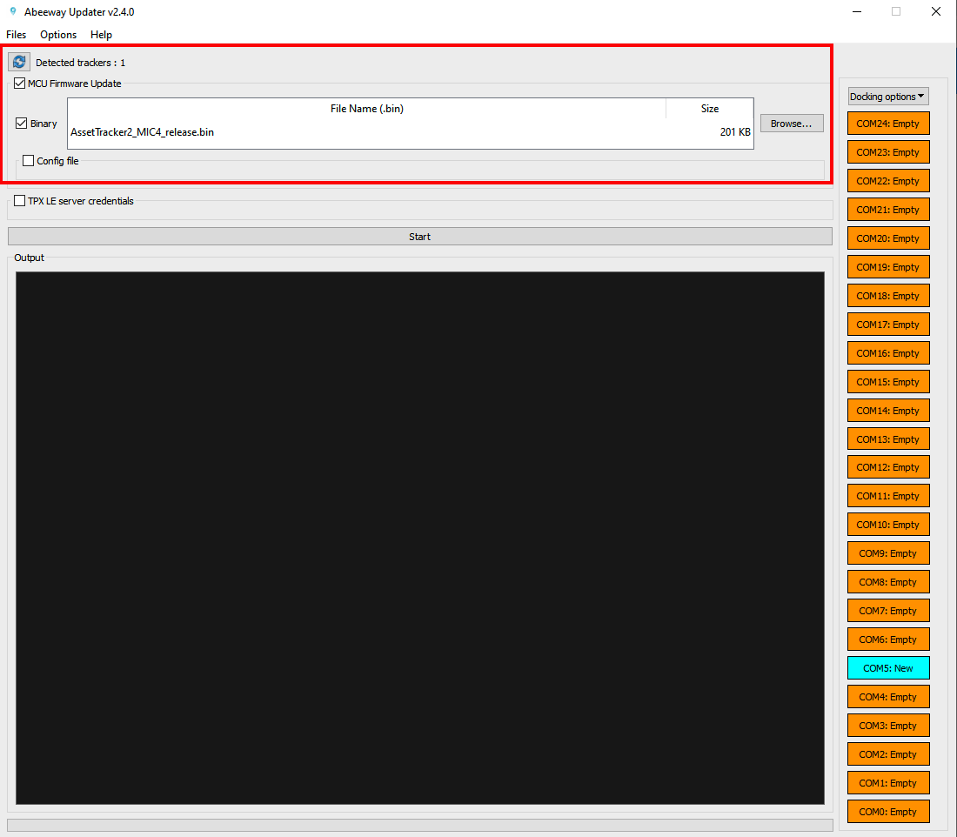Open the Files menu
The width and height of the screenshot is (957, 837).
(16, 35)
